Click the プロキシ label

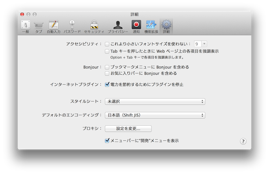(92, 129)
